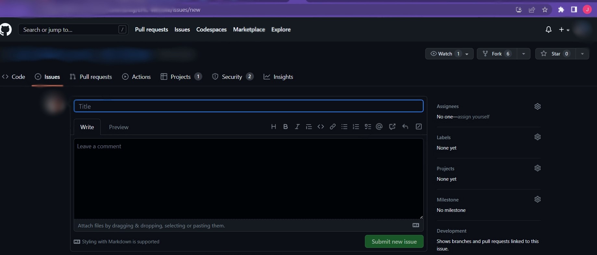
Task: Fork the repository
Action: (x=497, y=54)
